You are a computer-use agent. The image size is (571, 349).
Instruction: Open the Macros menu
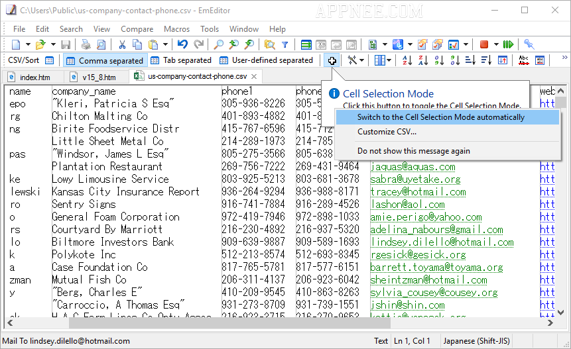point(176,29)
